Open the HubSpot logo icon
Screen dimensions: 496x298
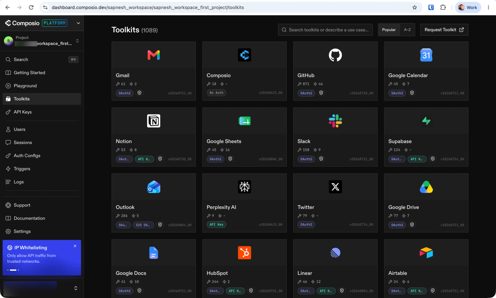click(x=245, y=253)
